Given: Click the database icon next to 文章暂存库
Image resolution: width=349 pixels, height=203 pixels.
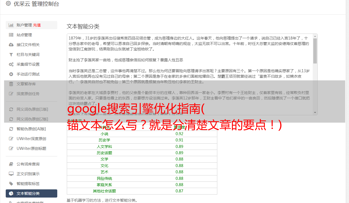Looking at the screenshot, I should (x=11, y=84).
